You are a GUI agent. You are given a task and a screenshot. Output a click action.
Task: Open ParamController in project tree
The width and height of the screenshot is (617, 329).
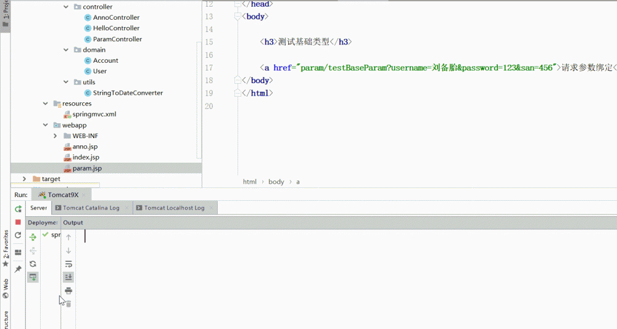[x=117, y=39]
